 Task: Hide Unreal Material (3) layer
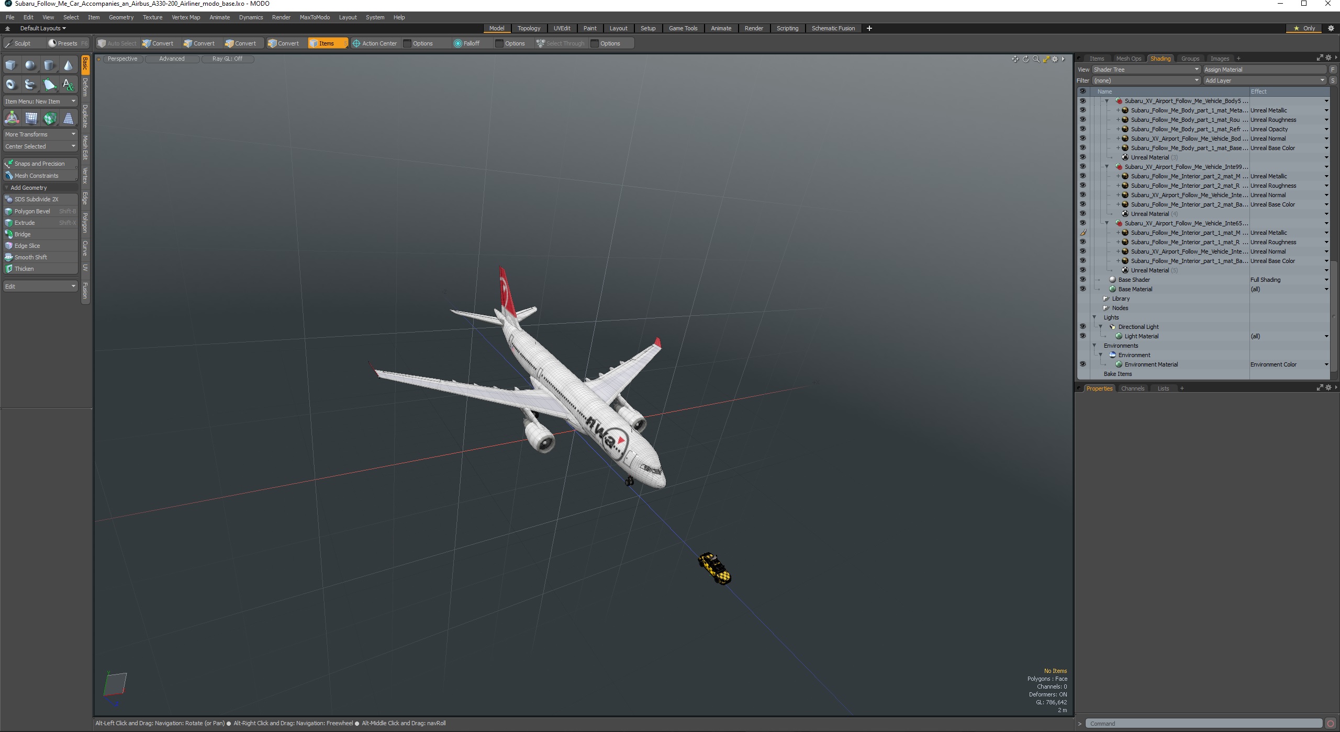(x=1082, y=157)
